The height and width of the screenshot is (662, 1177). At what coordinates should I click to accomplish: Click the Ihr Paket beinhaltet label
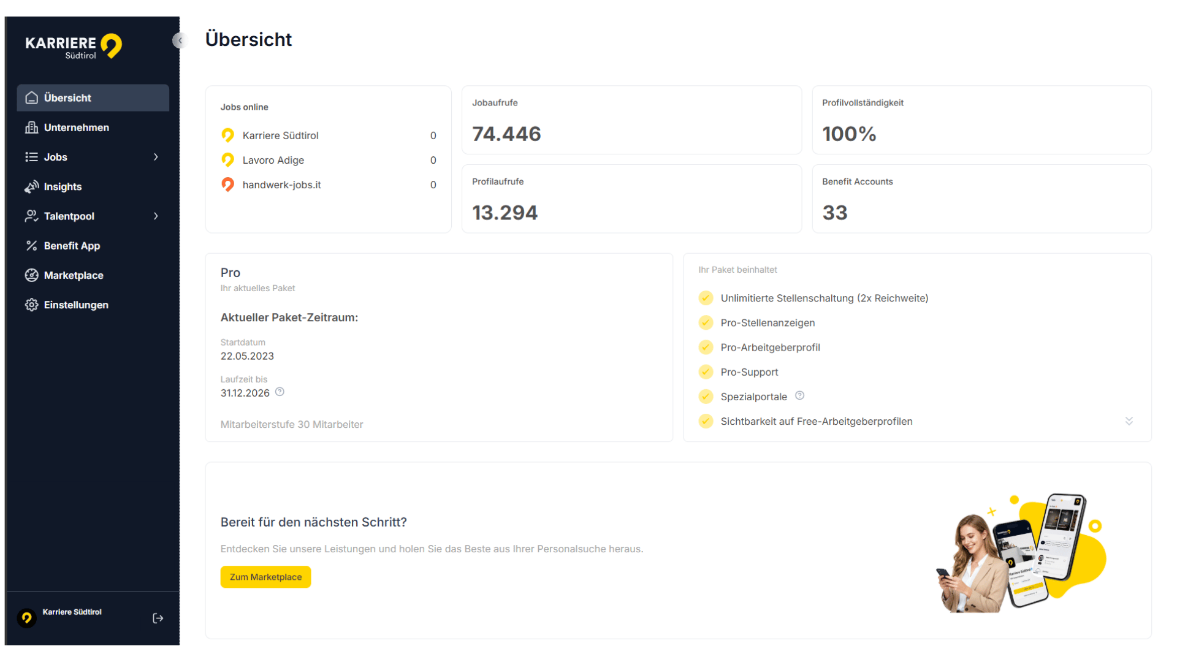737,270
